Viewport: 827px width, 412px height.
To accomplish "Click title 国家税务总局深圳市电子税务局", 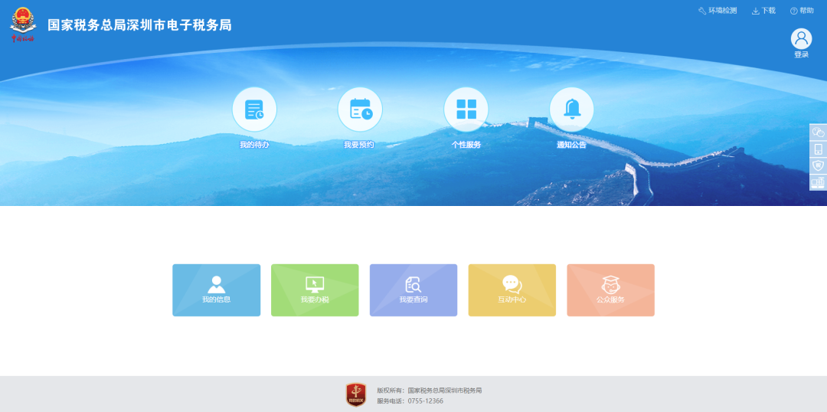I will 140,25.
